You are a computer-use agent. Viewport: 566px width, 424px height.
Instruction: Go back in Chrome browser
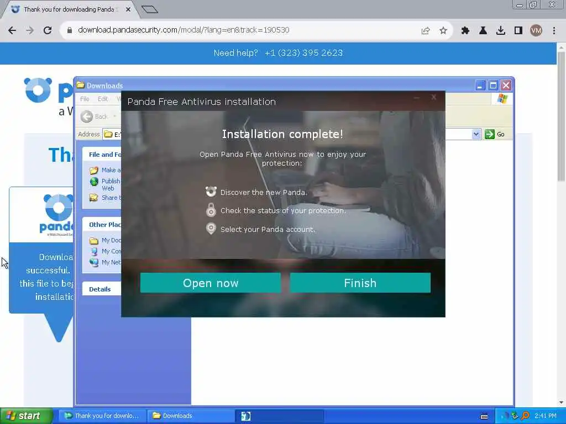[12, 30]
